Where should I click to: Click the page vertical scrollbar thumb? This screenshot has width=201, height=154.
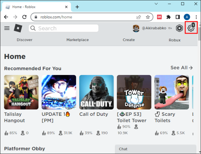pos(199,34)
